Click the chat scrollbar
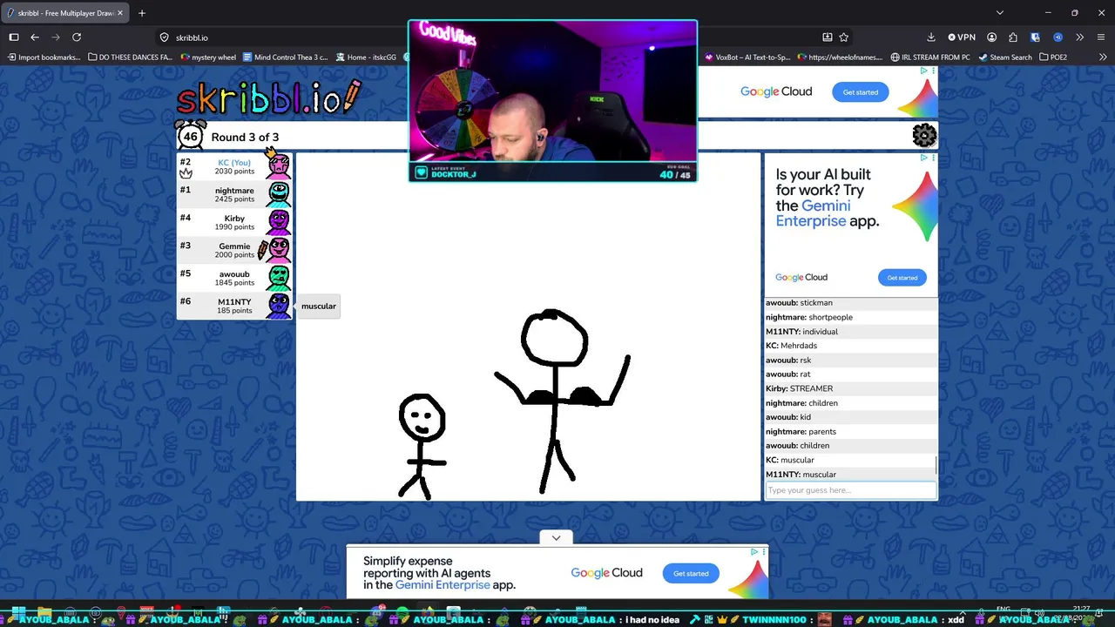 936,464
